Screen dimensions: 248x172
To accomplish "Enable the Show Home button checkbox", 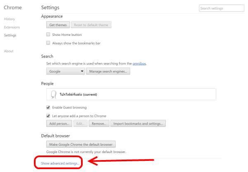I will pyautogui.click(x=48, y=35).
